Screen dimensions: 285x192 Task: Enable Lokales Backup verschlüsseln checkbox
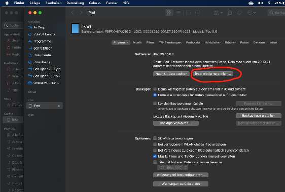pyautogui.click(x=155, y=104)
